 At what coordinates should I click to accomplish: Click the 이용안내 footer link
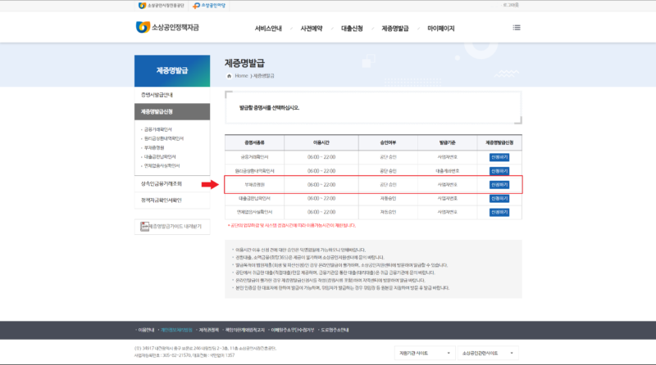pos(146,330)
